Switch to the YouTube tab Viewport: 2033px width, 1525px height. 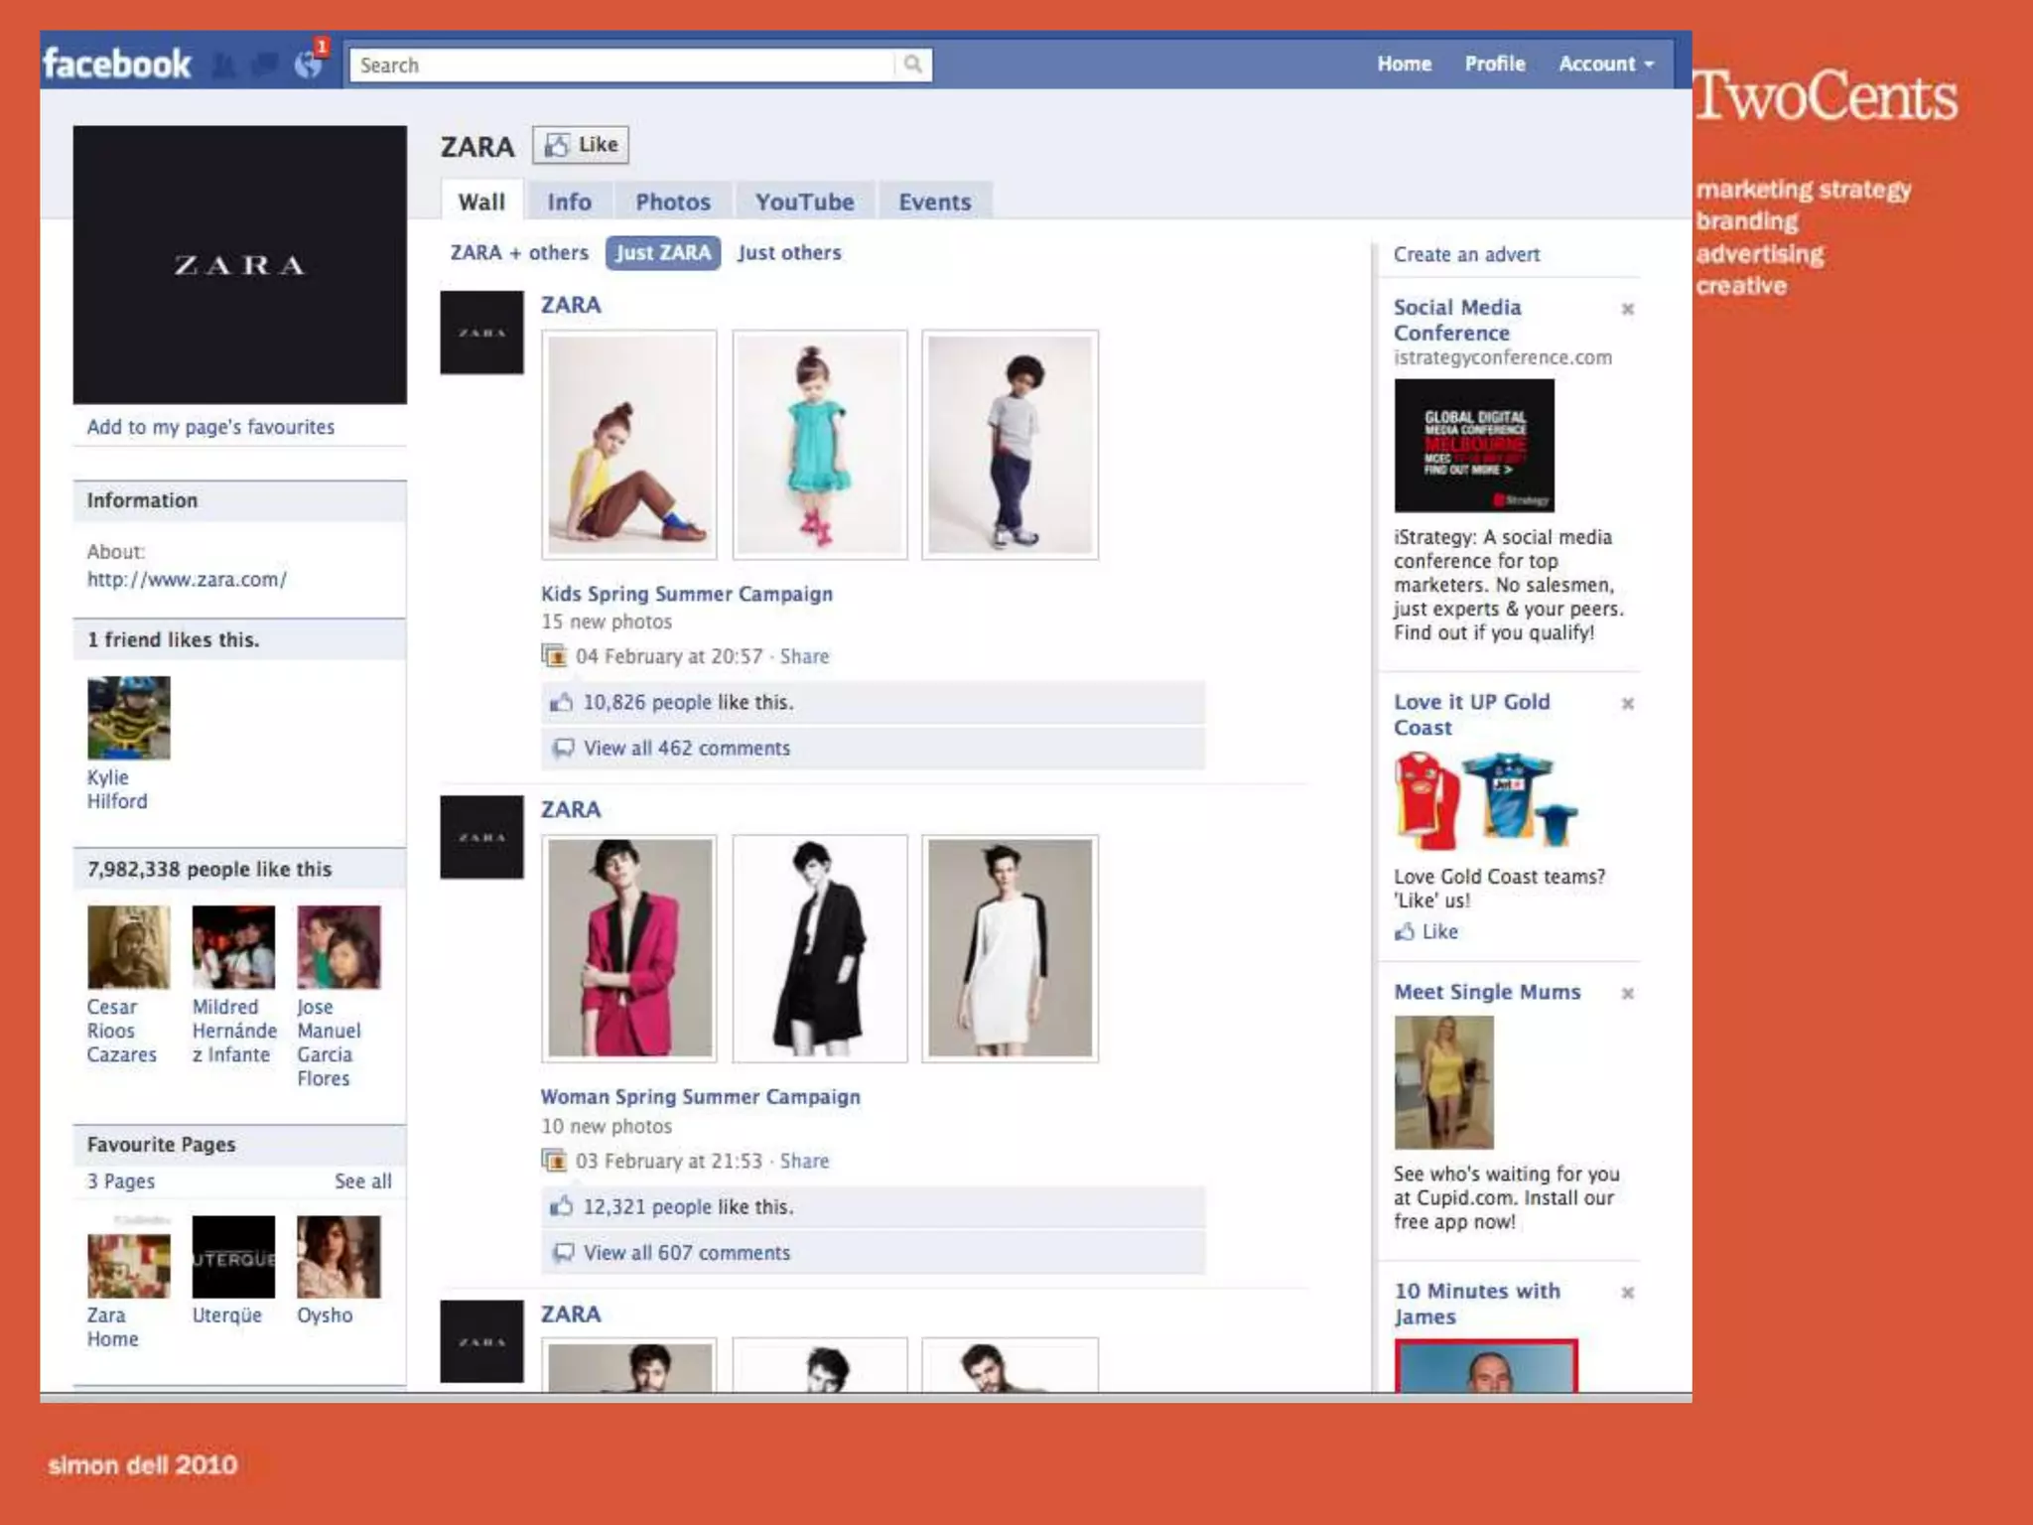click(804, 202)
